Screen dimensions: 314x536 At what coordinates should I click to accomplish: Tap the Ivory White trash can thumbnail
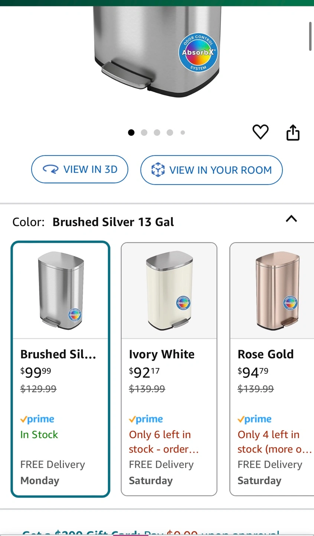169,291
